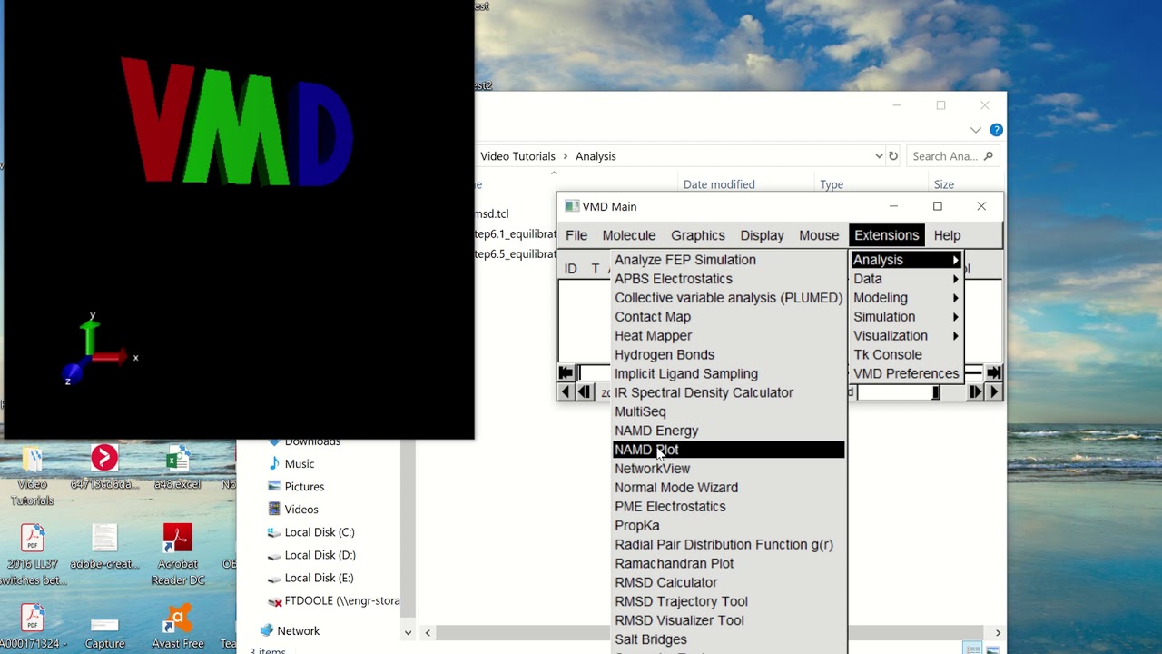This screenshot has width=1162, height=654.
Task: Click horizontal scrollbar left arrow in Explorer
Action: [428, 633]
